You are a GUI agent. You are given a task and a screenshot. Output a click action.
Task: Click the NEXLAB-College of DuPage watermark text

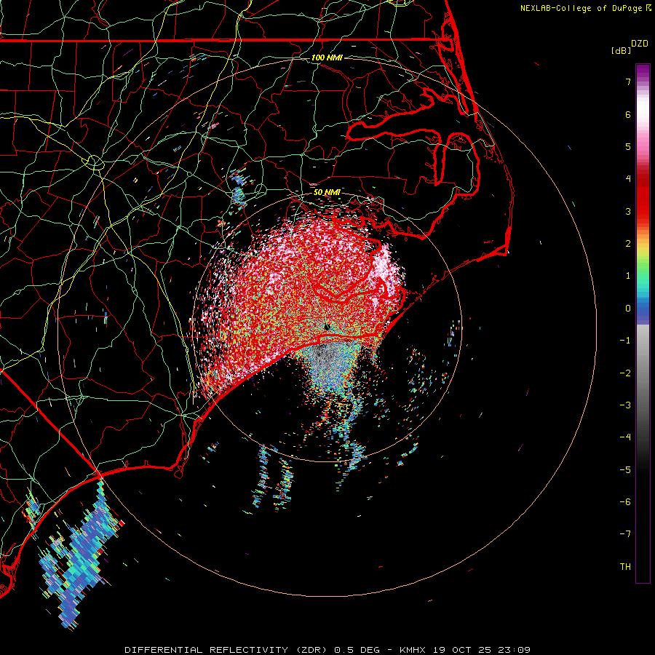582,8
